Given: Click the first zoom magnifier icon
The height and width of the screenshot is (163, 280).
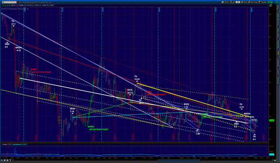Looking at the screenshot, I should click(5, 160).
